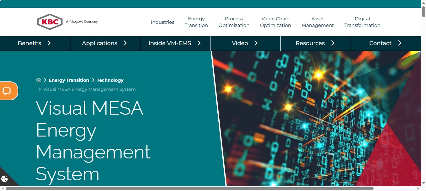
Task: Jump to the Contact section
Action: click(x=386, y=43)
